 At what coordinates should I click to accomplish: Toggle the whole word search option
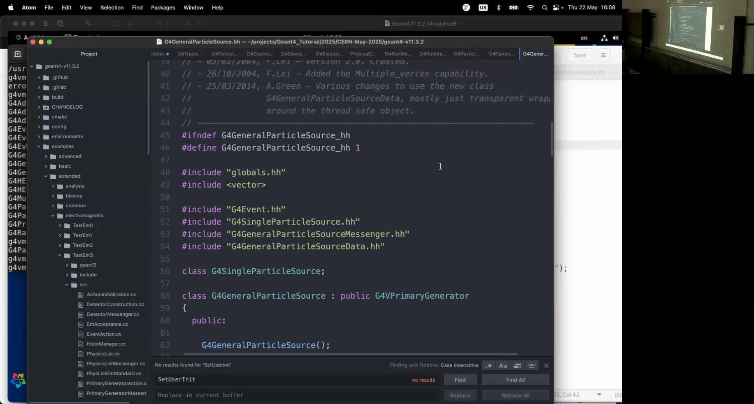[x=532, y=365]
